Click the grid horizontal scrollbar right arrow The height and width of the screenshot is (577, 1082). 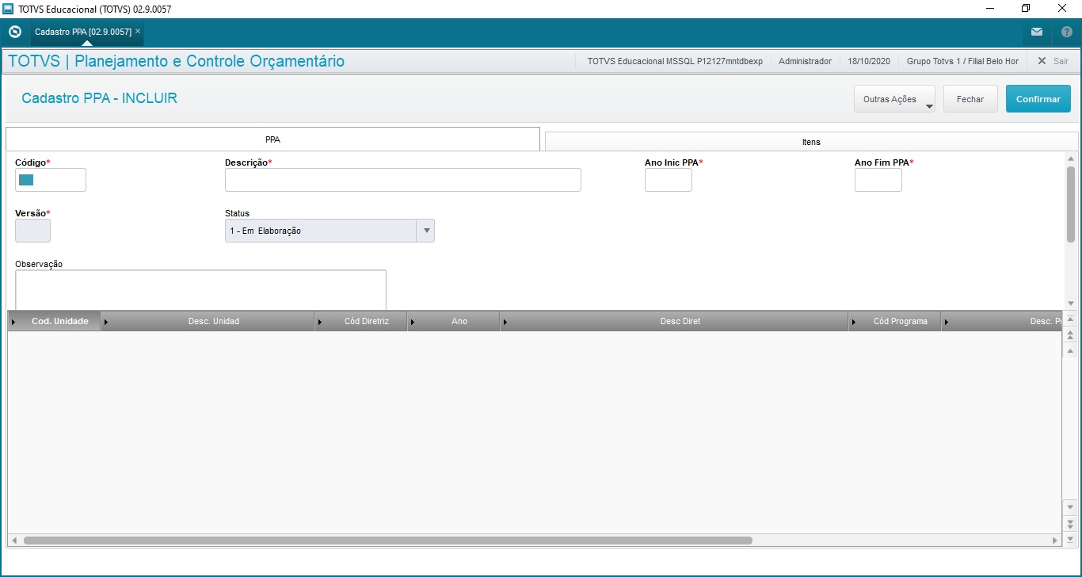point(1055,541)
